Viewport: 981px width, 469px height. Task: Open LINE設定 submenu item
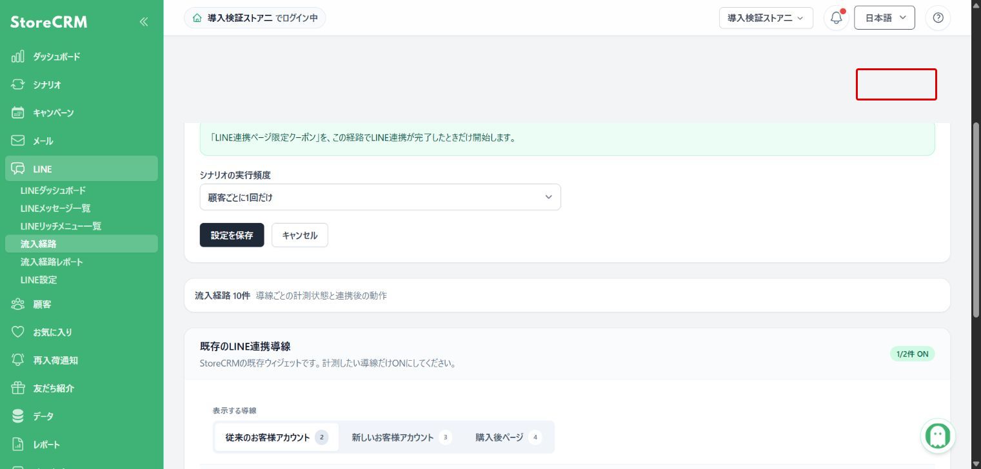[39, 280]
